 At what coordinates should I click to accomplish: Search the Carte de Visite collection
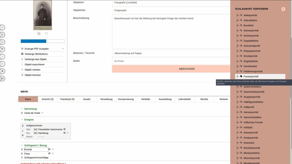(x=42, y=113)
